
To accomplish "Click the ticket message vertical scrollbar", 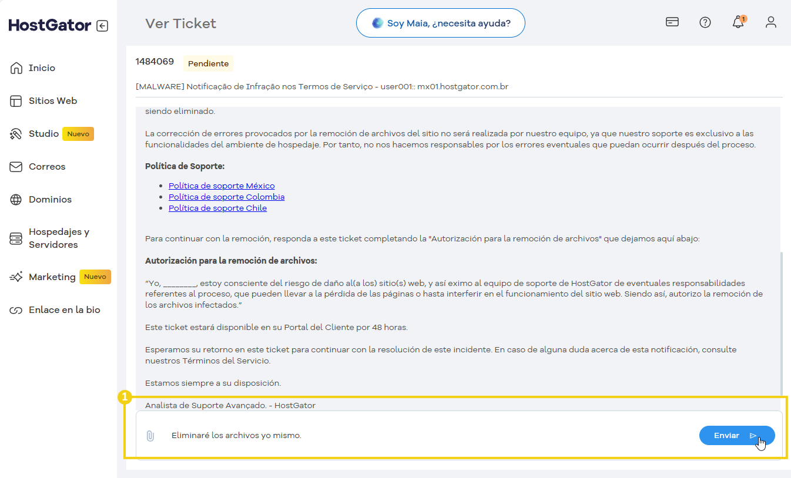I will click(x=781, y=323).
